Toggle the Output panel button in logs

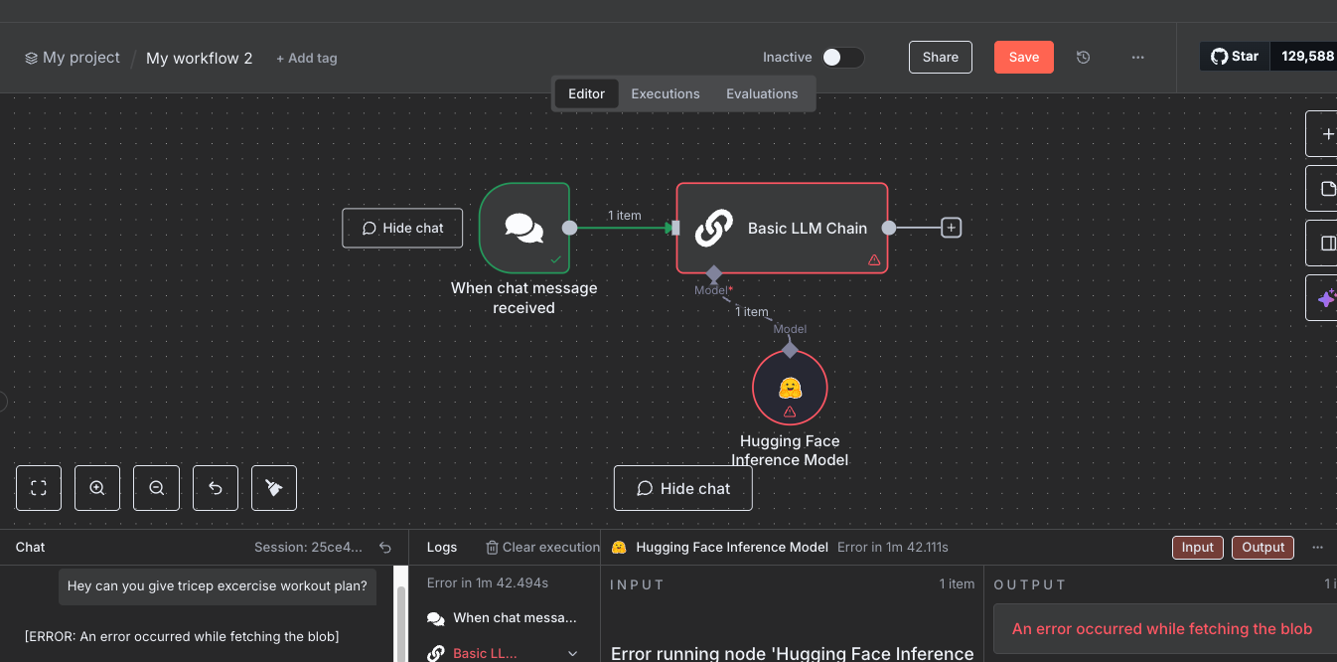(1263, 547)
